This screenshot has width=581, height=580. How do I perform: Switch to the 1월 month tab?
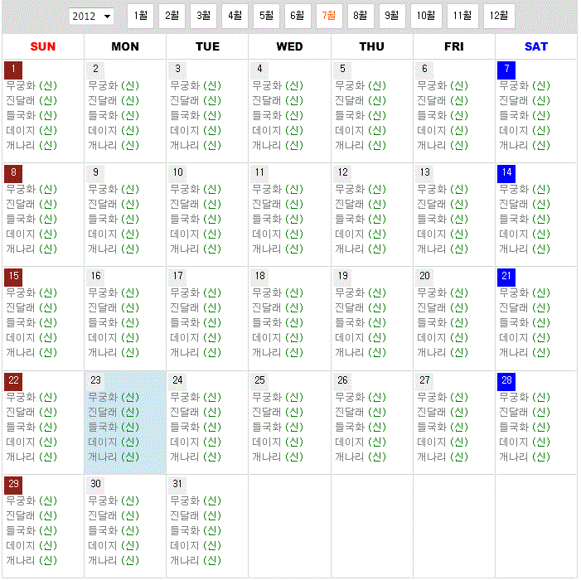pyautogui.click(x=142, y=16)
